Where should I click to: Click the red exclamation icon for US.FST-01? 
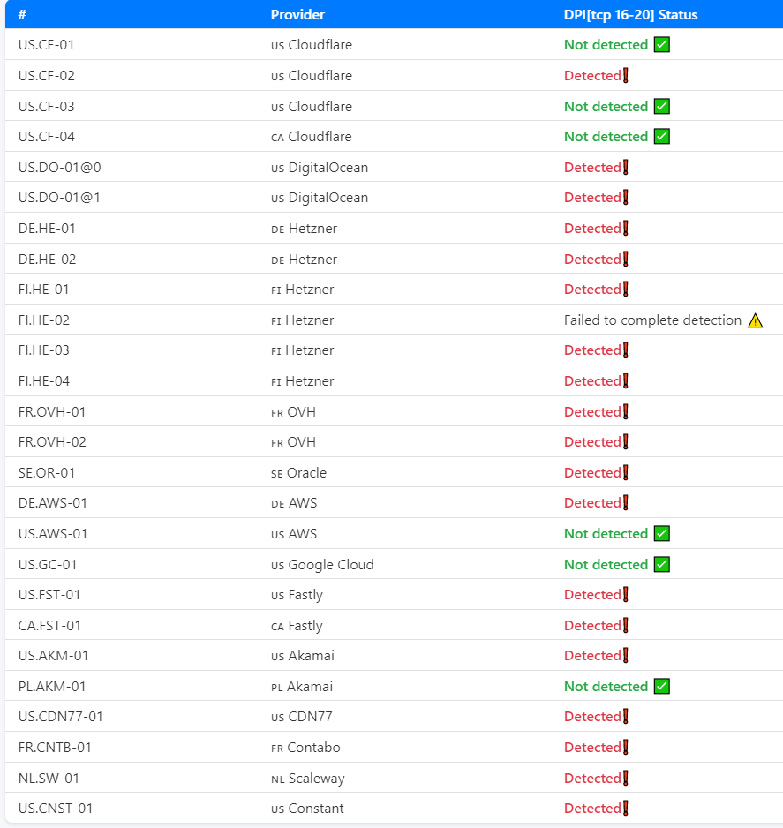[x=626, y=595]
